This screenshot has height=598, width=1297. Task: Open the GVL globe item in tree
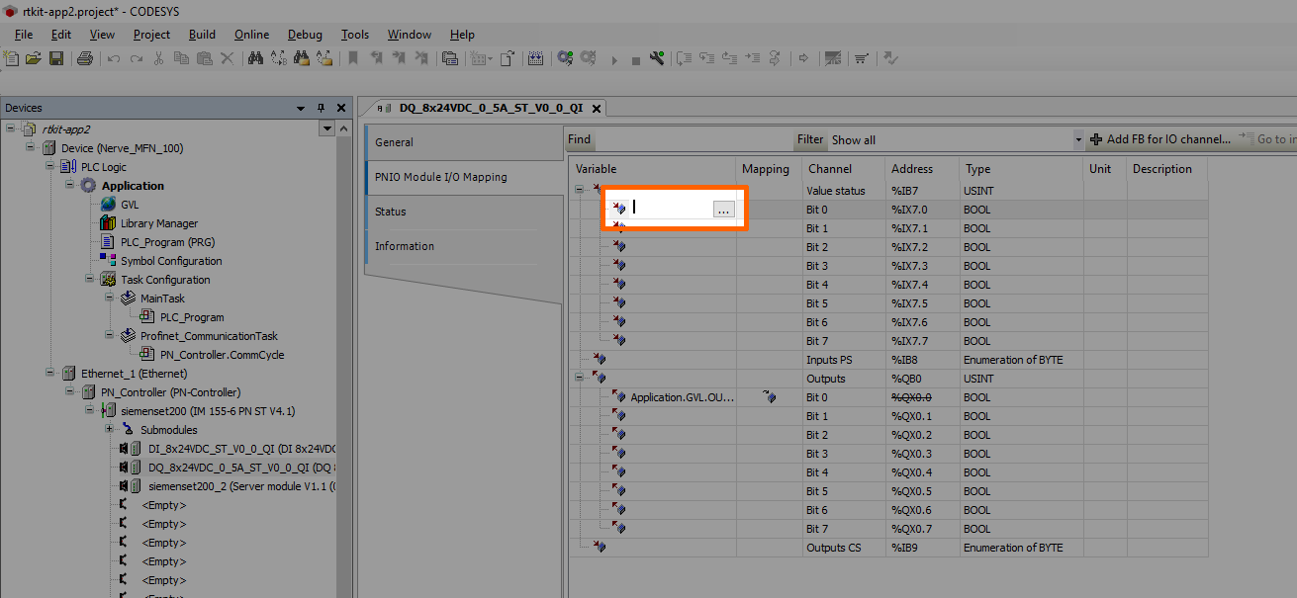[108, 205]
